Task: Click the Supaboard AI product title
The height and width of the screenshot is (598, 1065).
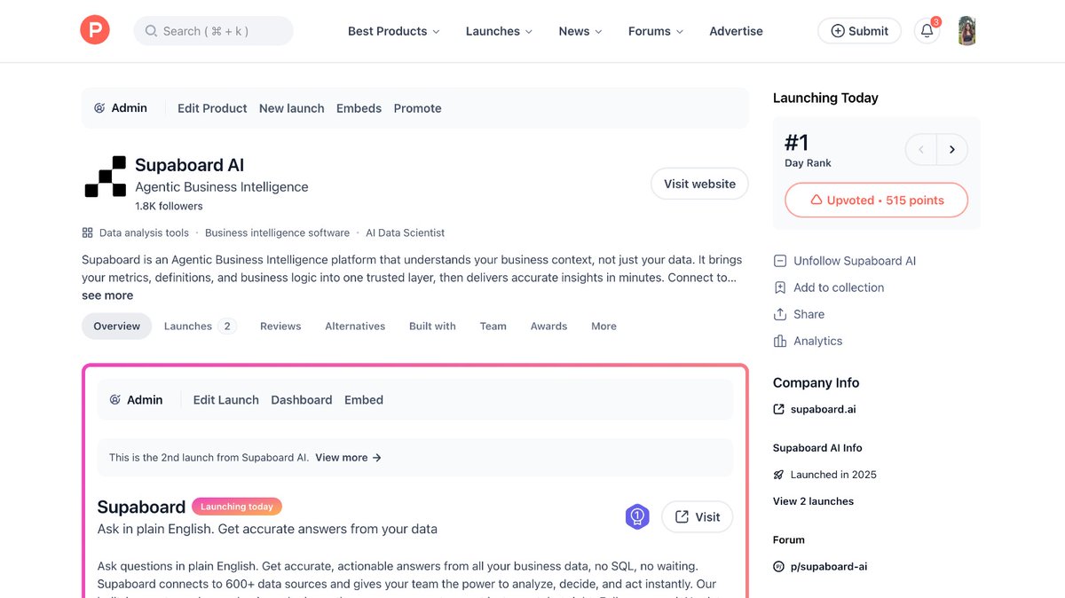Action: [x=189, y=165]
